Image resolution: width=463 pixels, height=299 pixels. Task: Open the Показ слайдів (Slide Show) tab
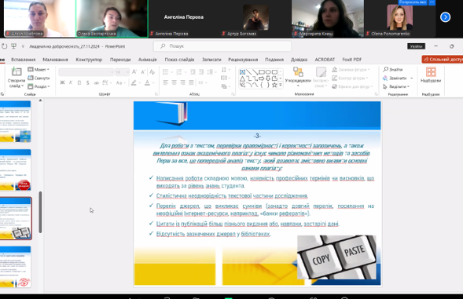[179, 60]
